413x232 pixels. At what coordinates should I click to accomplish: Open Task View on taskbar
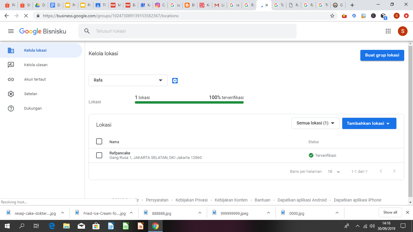(36, 226)
